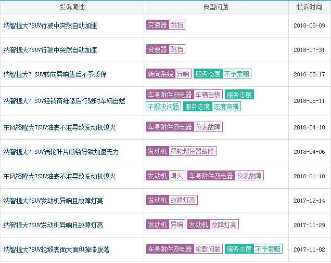
Task: Open the 轮毂表面大面积掉漆脱落 complaint
Action: (56, 249)
